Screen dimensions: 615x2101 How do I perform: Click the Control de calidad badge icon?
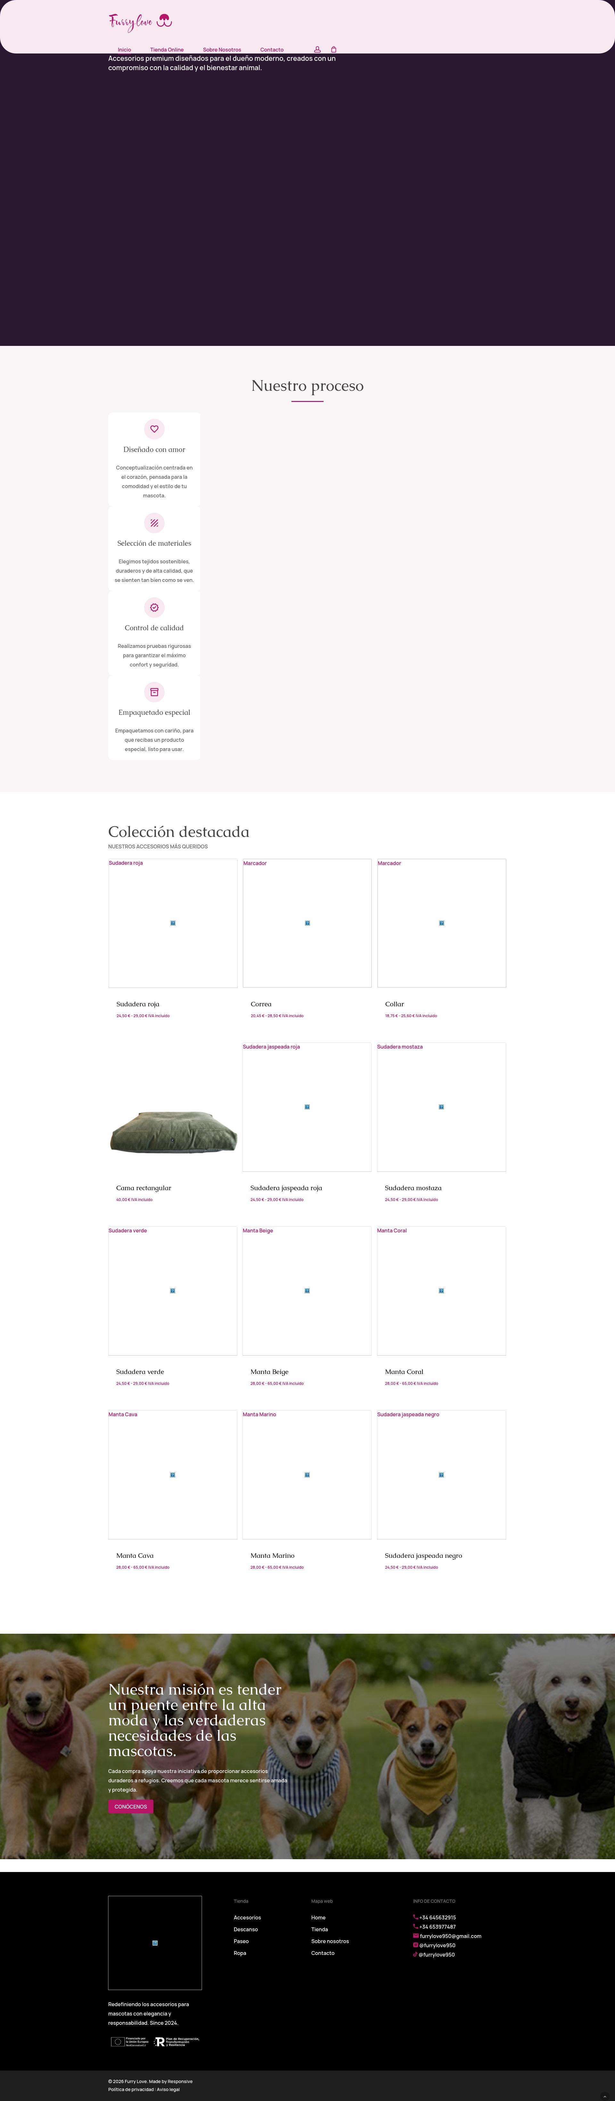coord(154,608)
